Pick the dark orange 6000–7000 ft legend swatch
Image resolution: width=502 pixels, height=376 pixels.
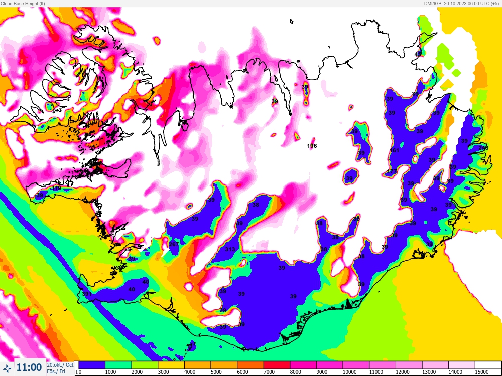[250, 365]
